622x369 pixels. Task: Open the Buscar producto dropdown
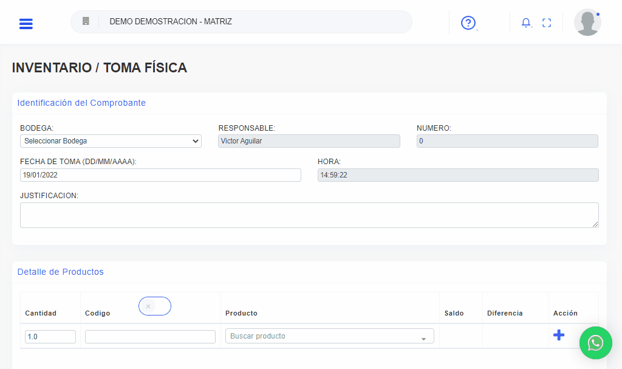pyautogui.click(x=329, y=336)
